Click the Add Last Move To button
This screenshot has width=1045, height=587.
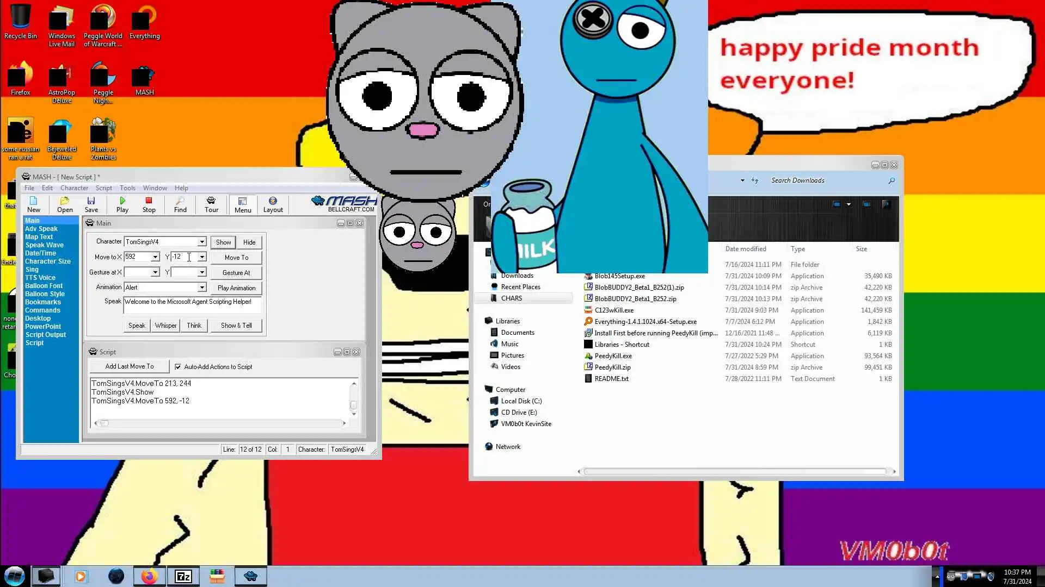click(130, 366)
